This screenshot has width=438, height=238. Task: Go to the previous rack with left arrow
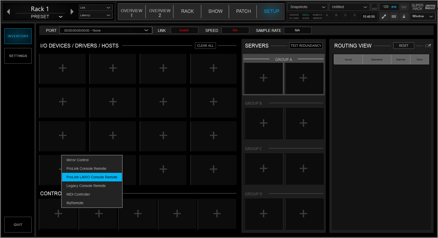click(x=8, y=12)
